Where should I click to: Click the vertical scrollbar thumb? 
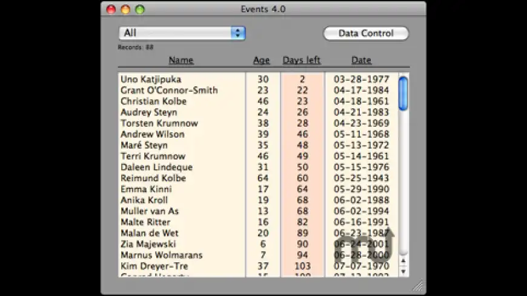pyautogui.click(x=403, y=94)
